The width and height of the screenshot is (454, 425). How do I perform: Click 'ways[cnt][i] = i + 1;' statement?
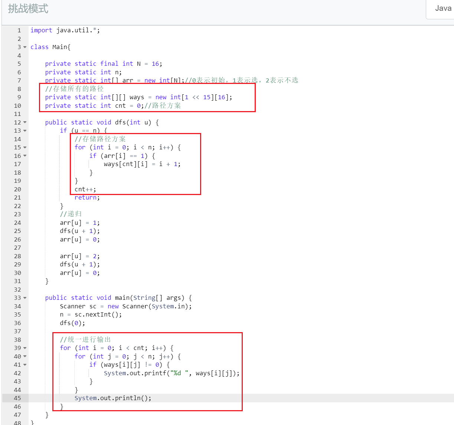(x=142, y=164)
